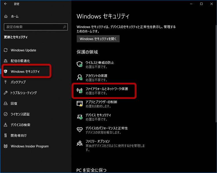Click the バックアップ upload arrow icon
Image resolution: width=217 pixels, height=173 pixels.
click(5, 82)
